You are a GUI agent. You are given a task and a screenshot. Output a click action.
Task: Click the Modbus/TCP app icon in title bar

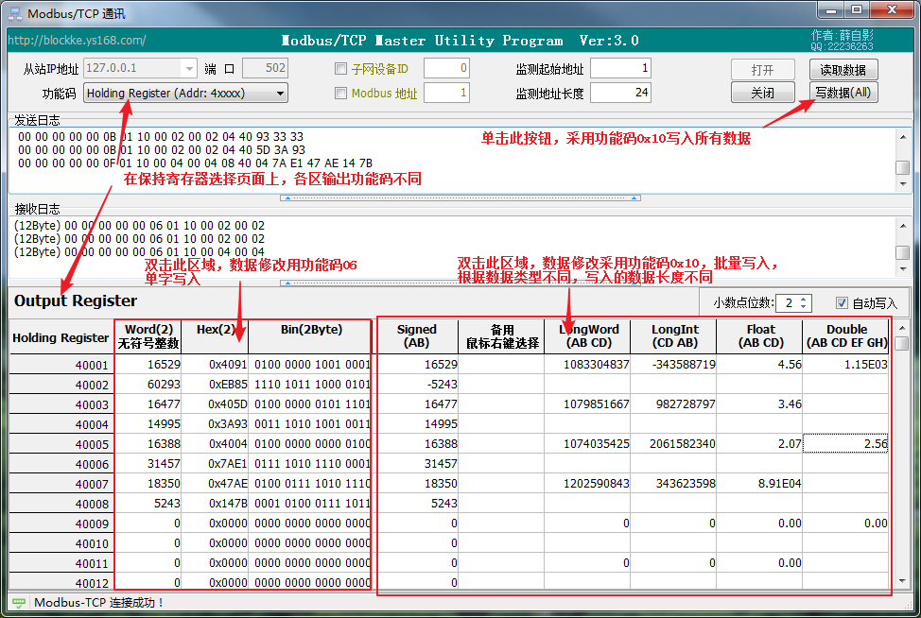[x=15, y=13]
